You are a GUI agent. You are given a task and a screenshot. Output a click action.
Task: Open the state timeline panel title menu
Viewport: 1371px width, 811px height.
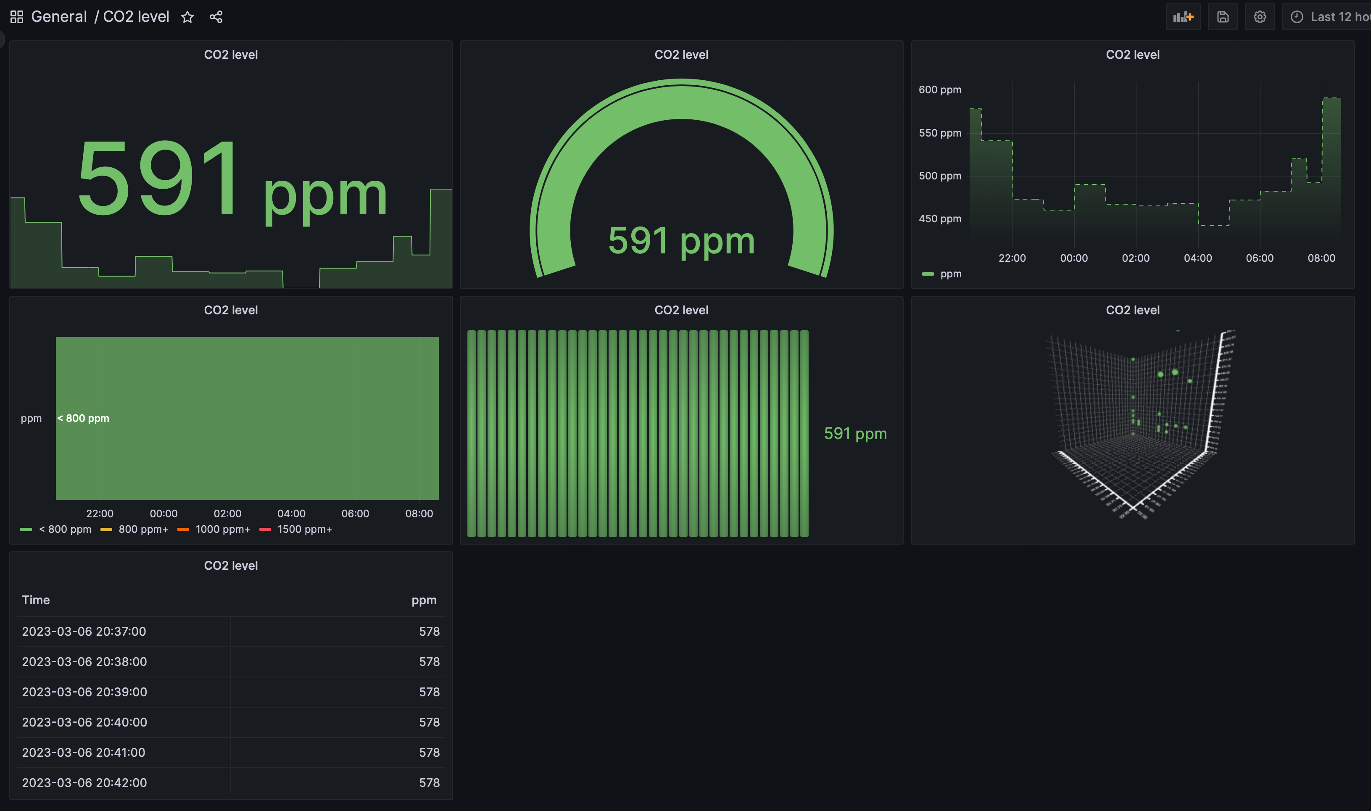231,310
